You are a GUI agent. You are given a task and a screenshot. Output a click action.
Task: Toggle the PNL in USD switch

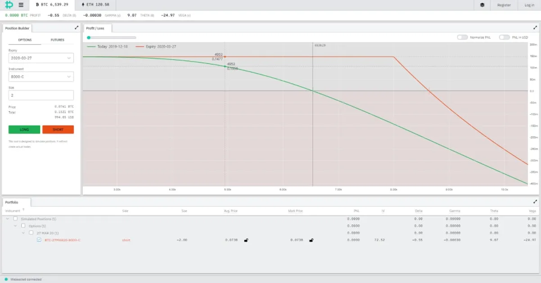coord(504,37)
